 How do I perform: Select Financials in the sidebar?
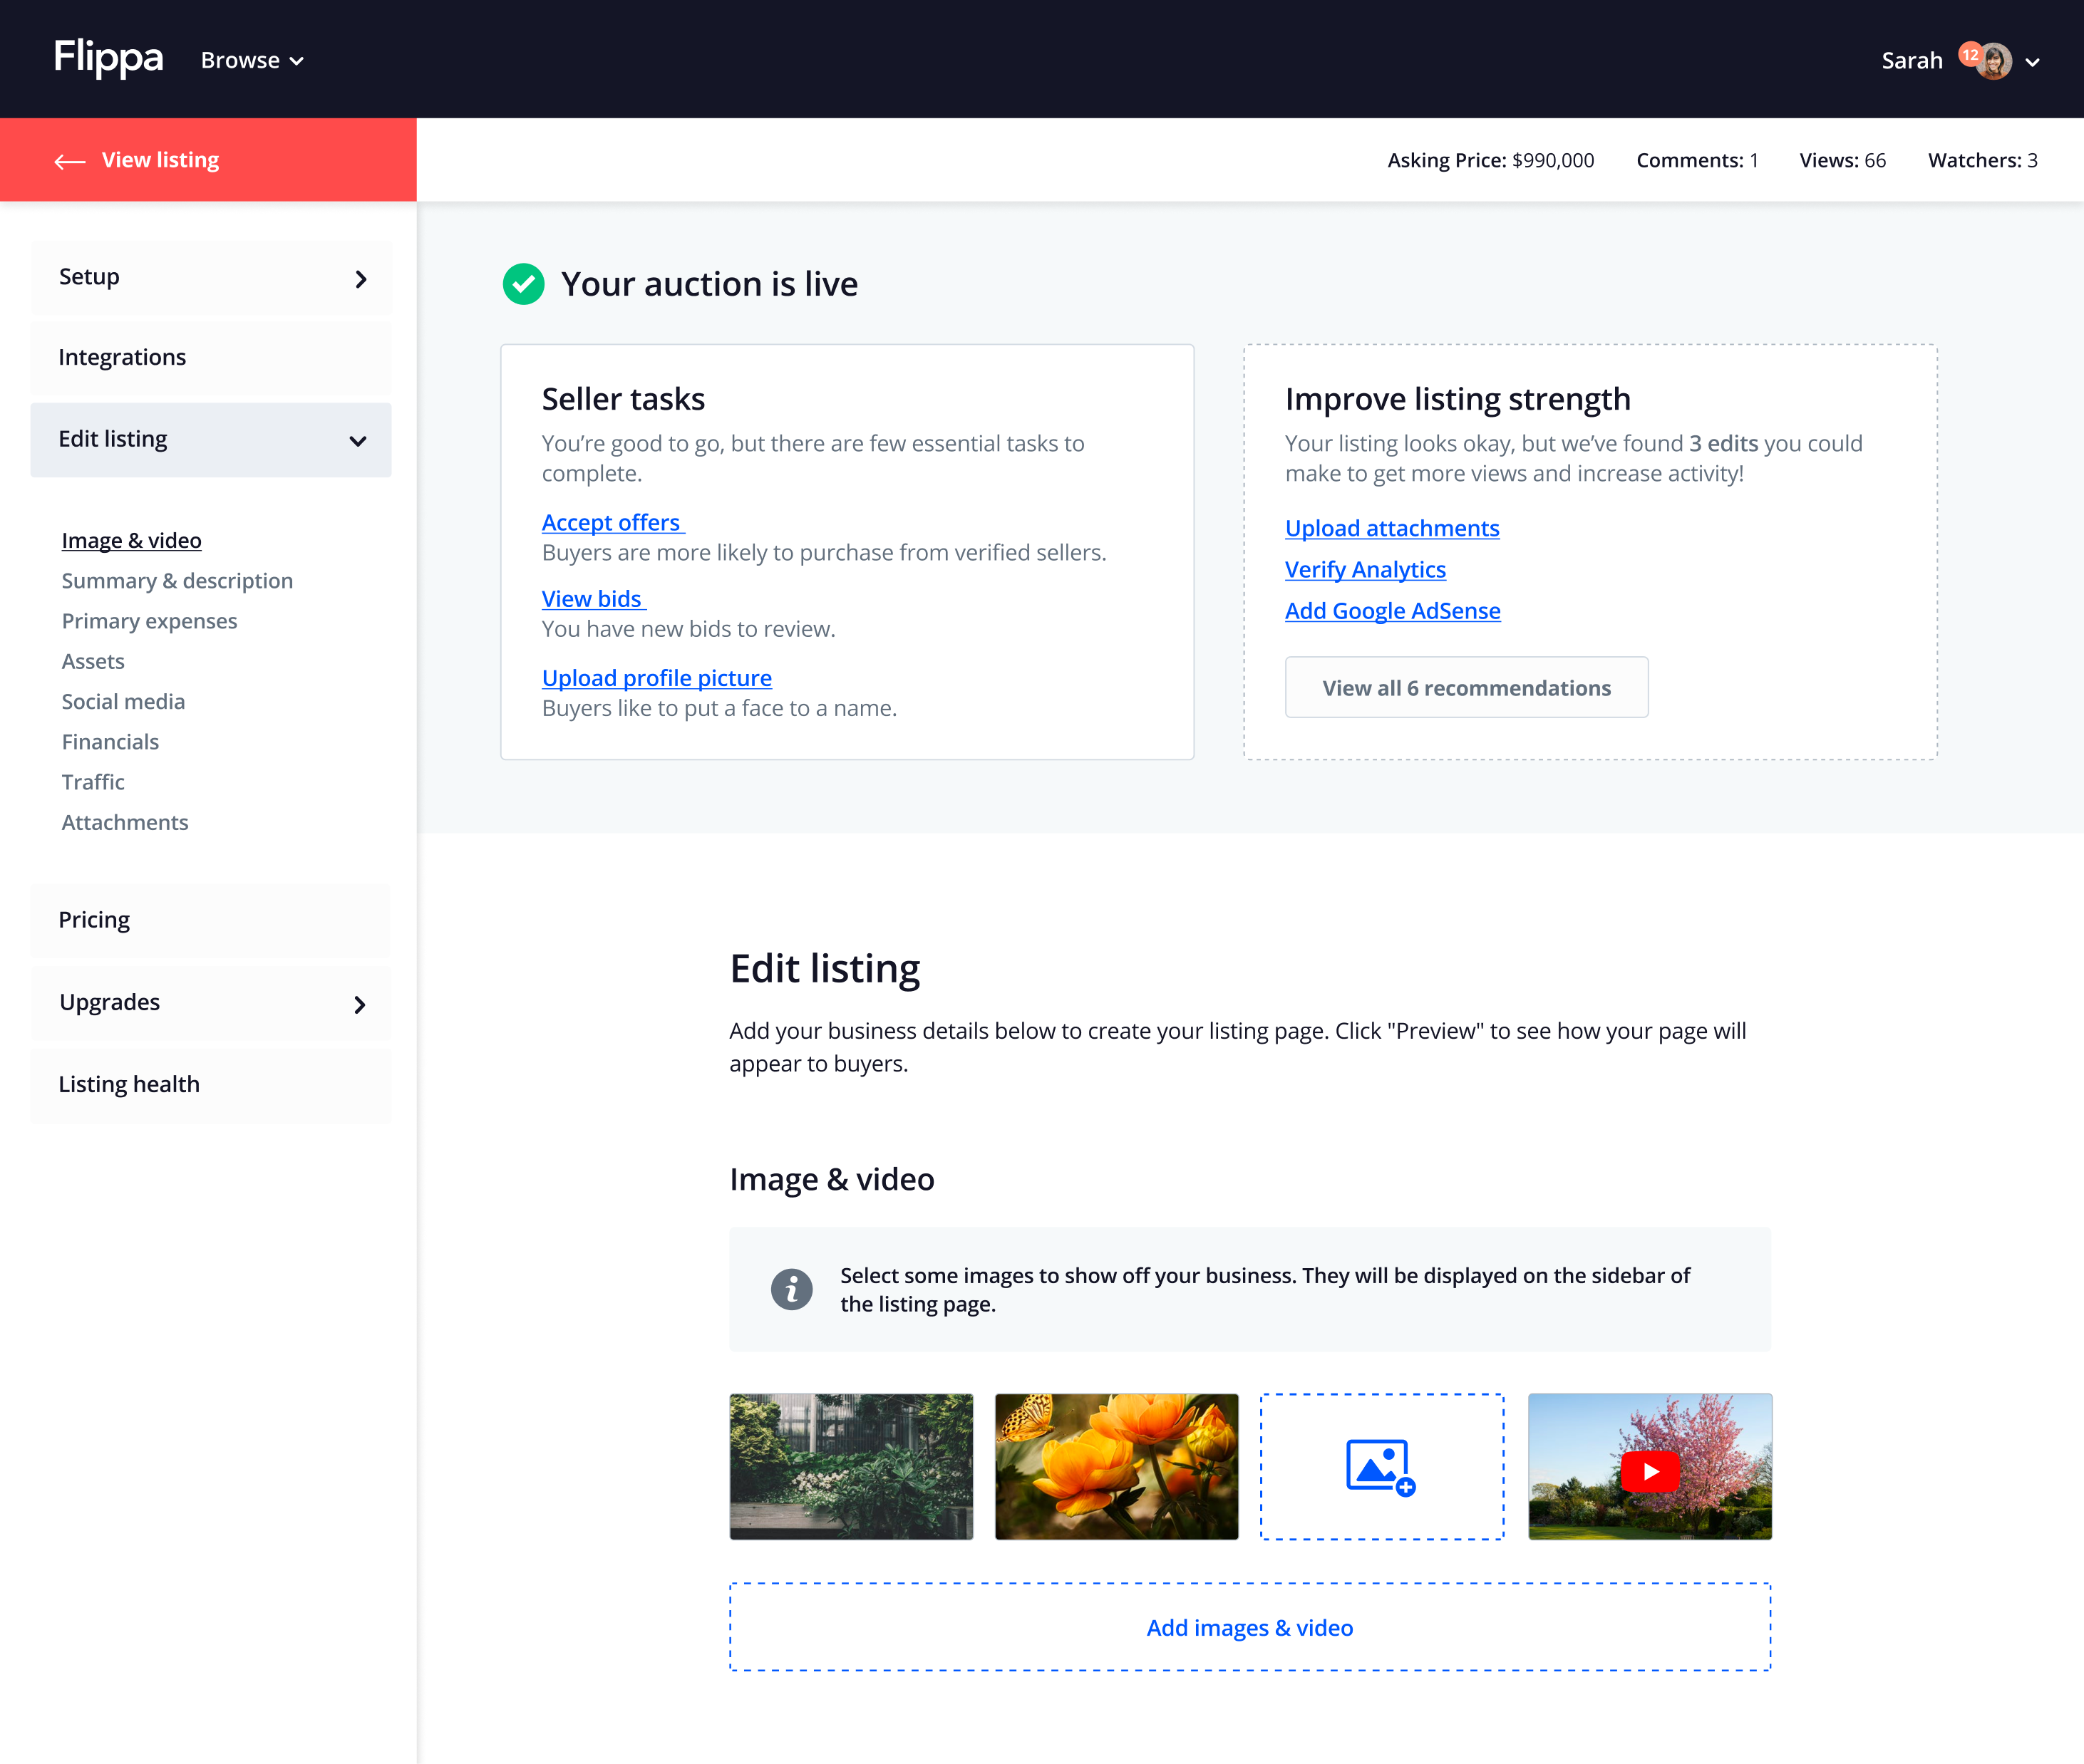point(110,742)
